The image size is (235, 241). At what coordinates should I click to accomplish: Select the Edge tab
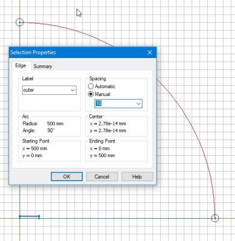pyautogui.click(x=20, y=66)
